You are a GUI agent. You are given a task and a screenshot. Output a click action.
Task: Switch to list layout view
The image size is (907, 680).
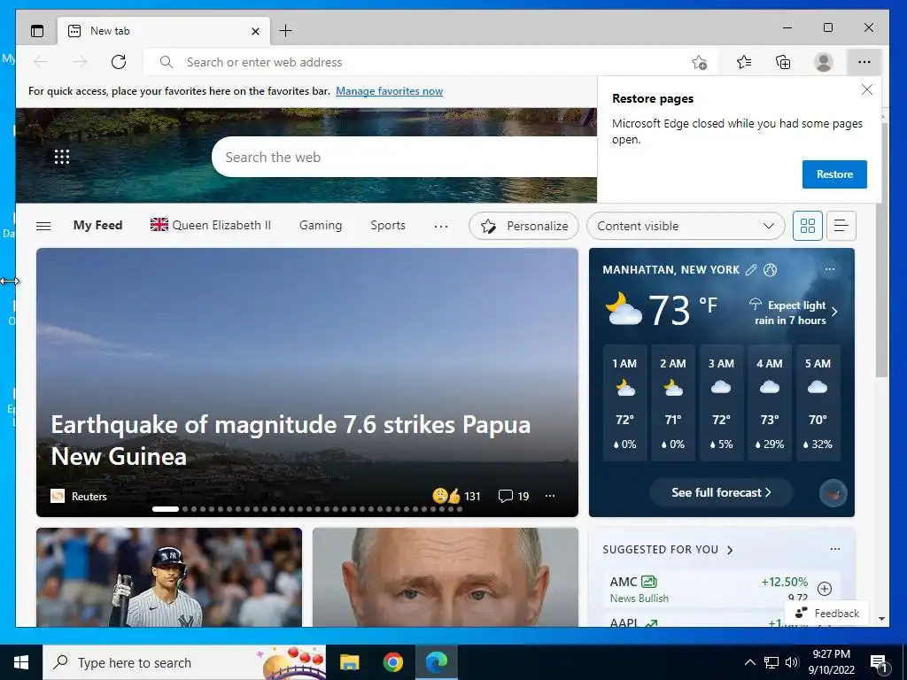pos(841,226)
